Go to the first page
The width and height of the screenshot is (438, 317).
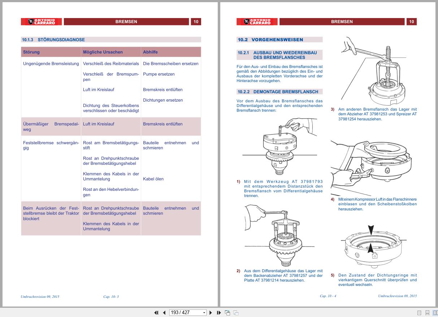(156, 313)
